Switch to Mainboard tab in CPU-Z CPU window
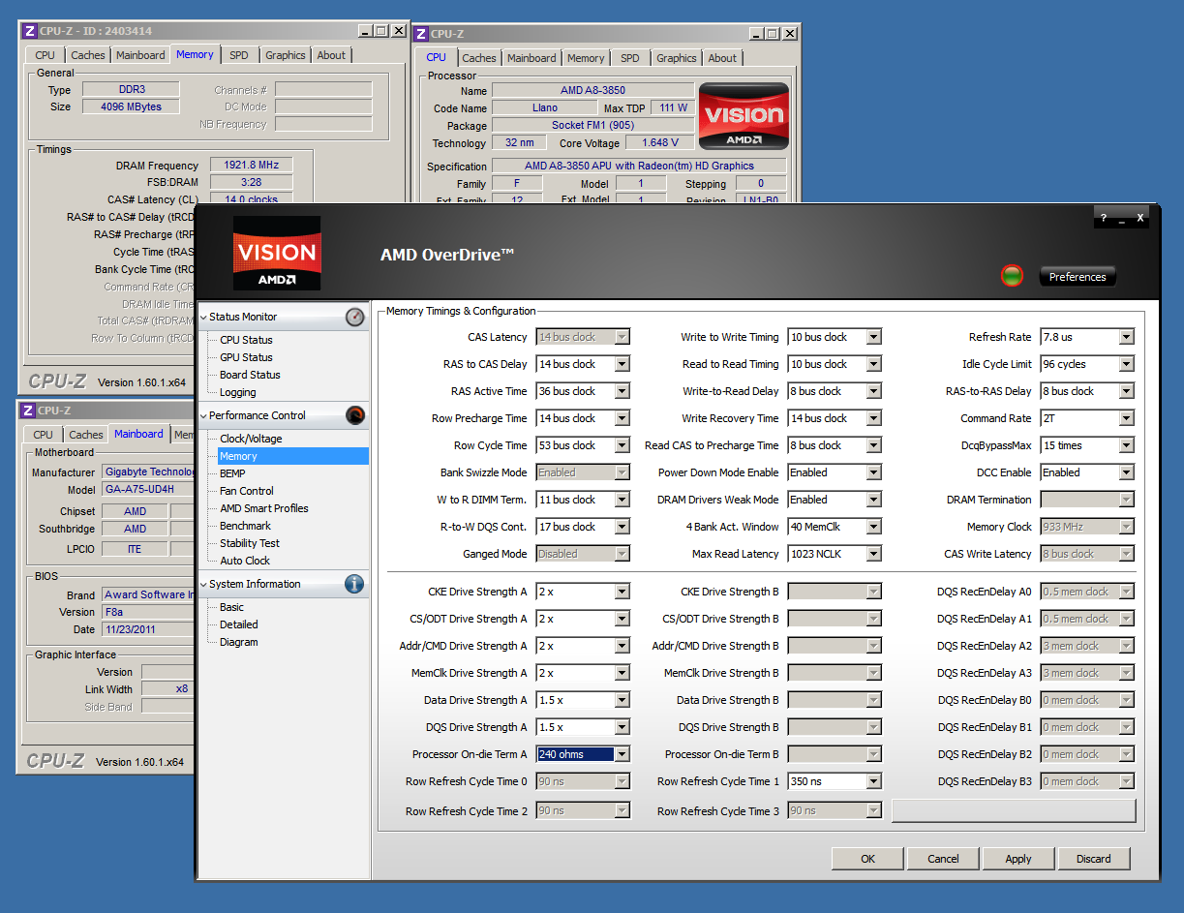The image size is (1184, 913). point(531,58)
